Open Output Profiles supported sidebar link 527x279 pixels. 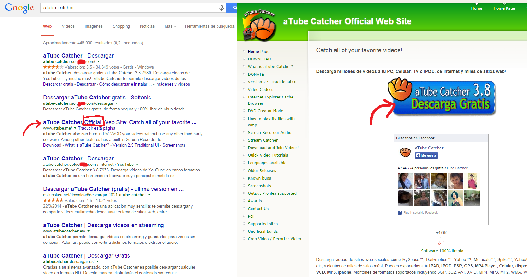(x=272, y=193)
